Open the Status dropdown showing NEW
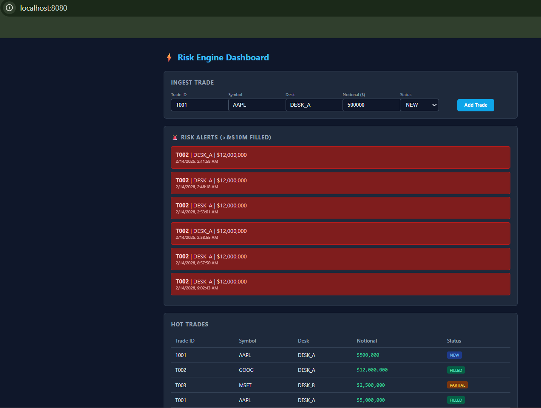The image size is (541, 408). click(x=419, y=105)
